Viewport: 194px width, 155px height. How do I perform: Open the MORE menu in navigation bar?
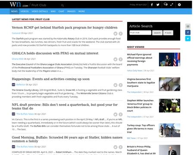pyautogui.click(x=81, y=11)
